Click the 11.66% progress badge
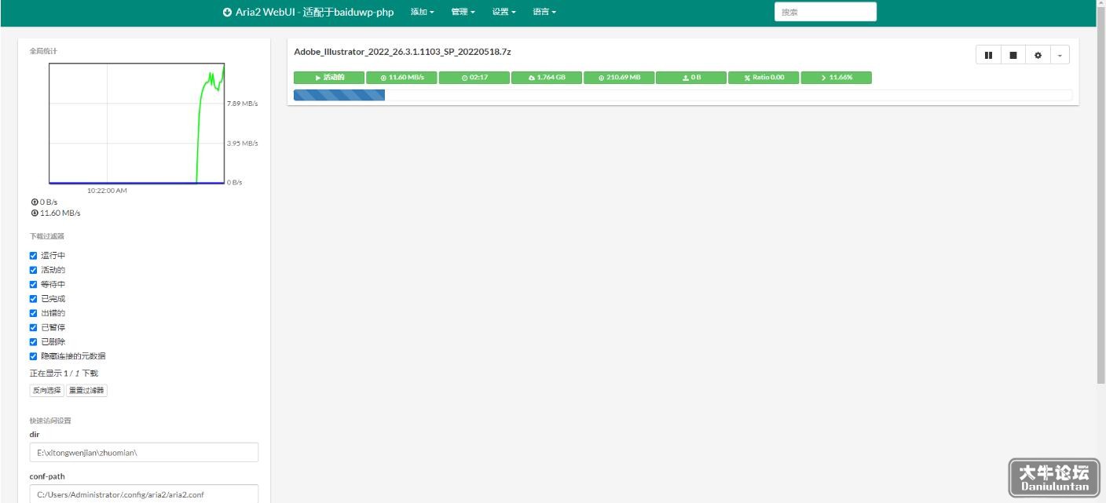 (x=837, y=78)
